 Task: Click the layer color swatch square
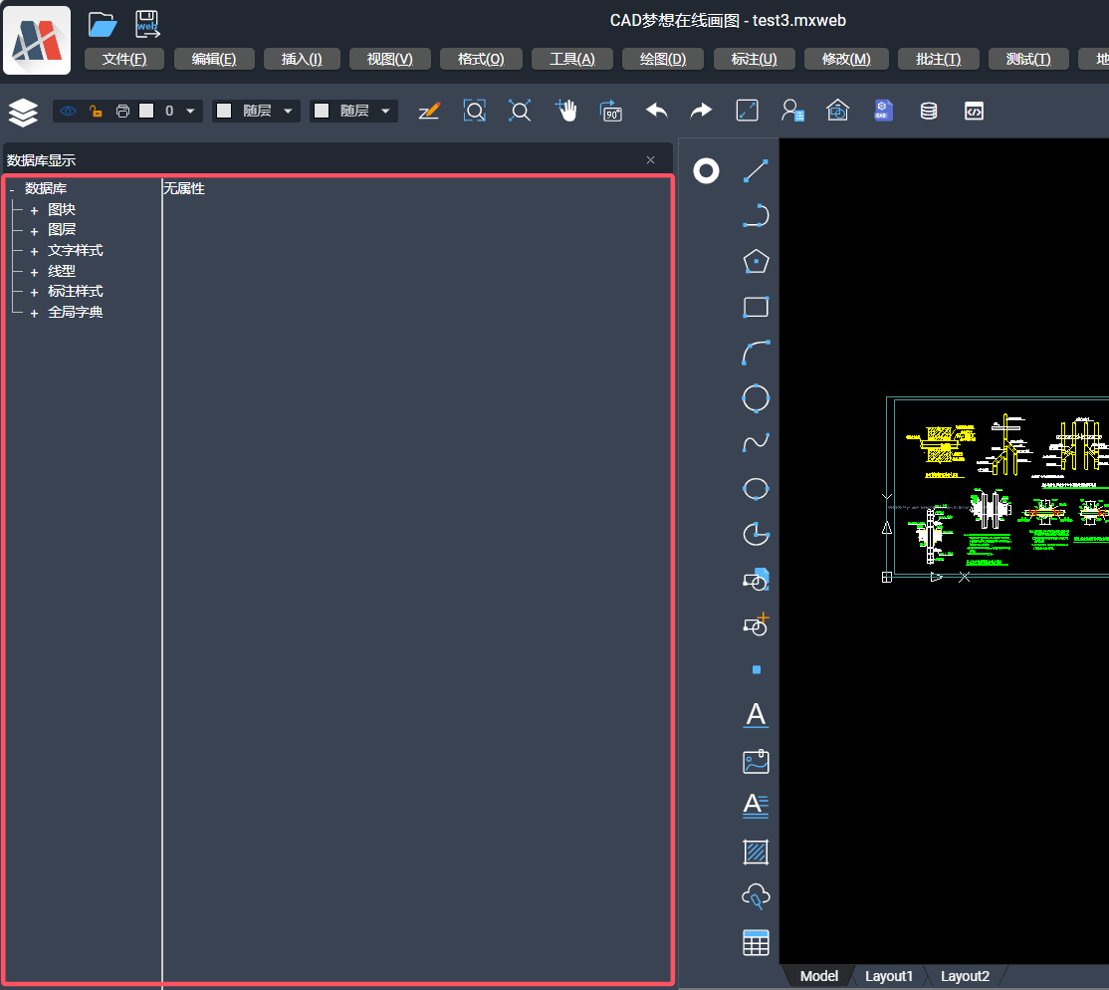(x=146, y=112)
